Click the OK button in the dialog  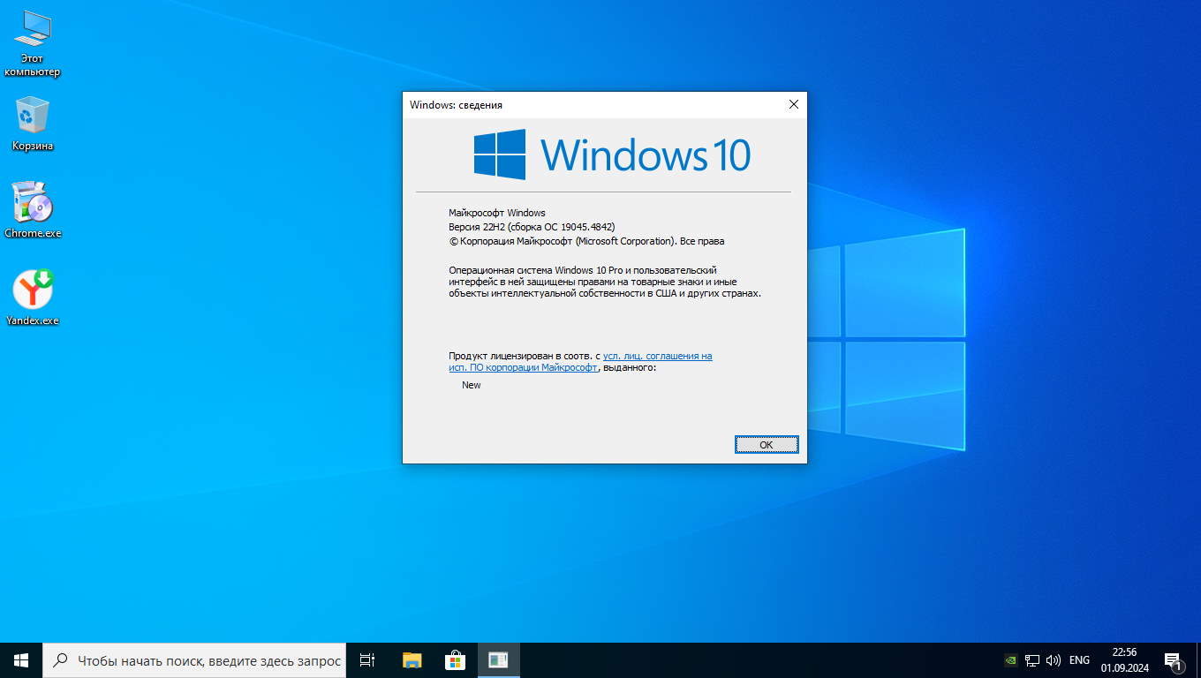pos(766,444)
